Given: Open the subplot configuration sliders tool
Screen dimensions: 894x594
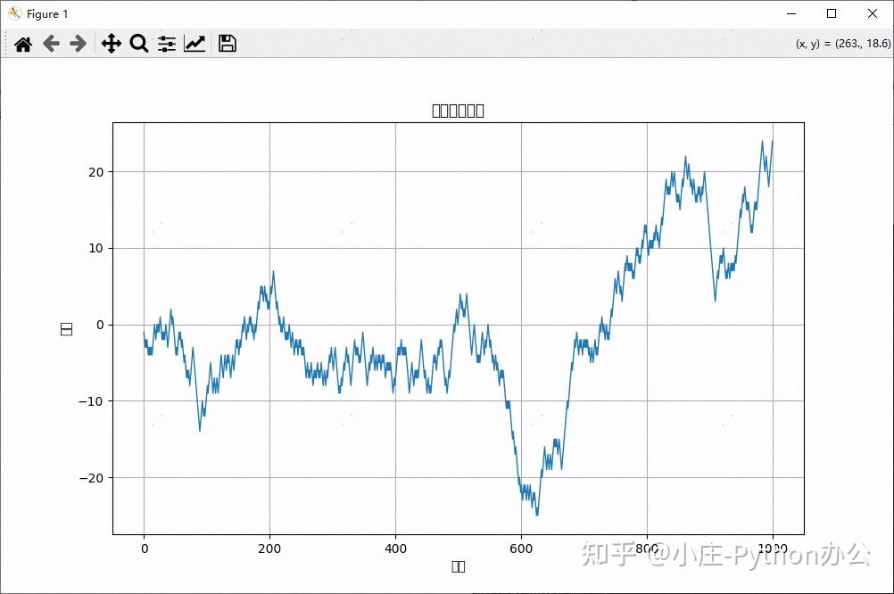Looking at the screenshot, I should tap(166, 43).
